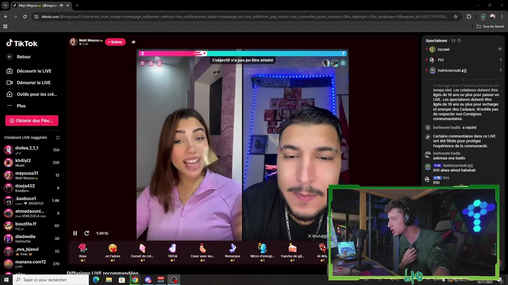Open suggested creator douja452
This screenshot has width=508, height=285.
pos(32,188)
